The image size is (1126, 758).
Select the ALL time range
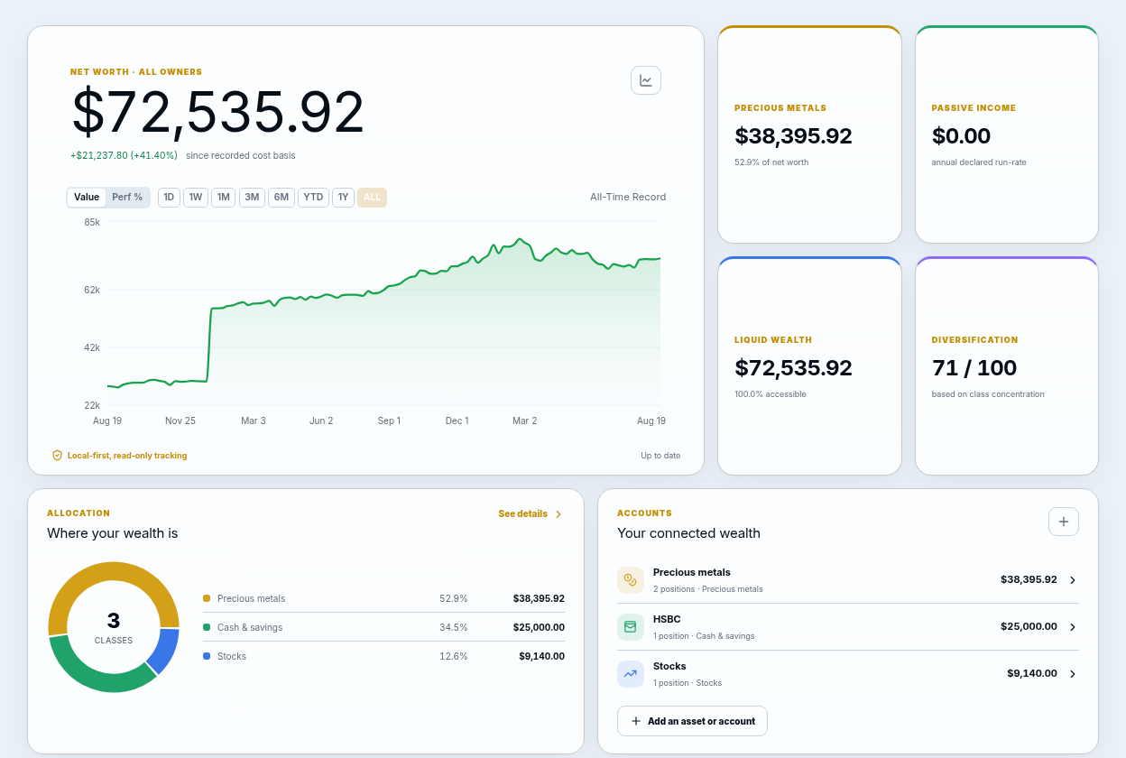pos(372,197)
